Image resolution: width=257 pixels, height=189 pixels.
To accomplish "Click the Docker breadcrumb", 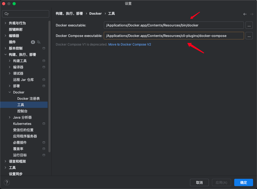I will [96, 13].
